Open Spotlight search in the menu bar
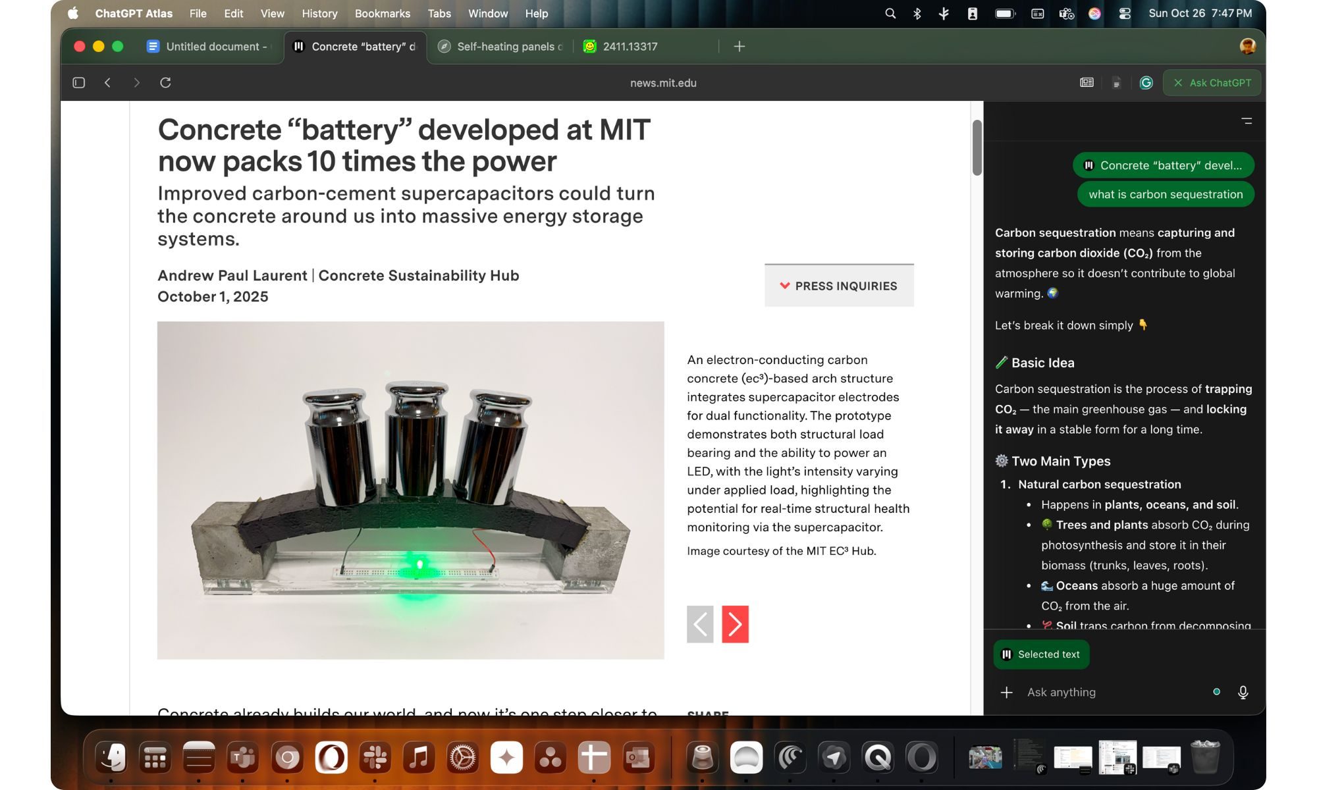The image size is (1317, 790). (x=890, y=13)
